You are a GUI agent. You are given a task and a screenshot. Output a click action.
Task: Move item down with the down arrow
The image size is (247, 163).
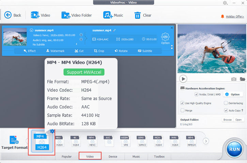[172, 48]
